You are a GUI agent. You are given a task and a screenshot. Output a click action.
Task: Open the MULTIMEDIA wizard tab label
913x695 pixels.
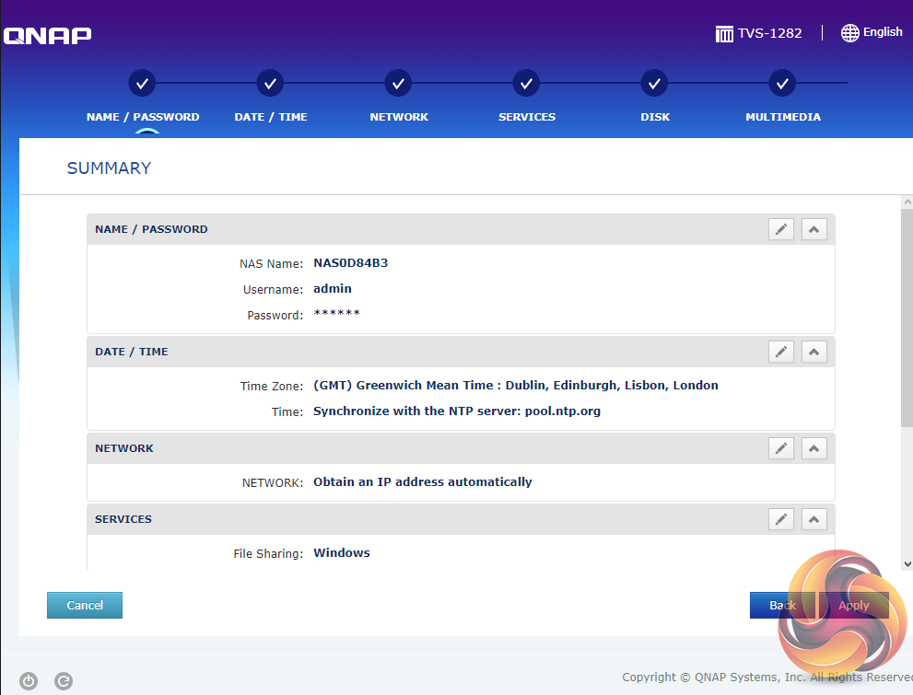tap(783, 117)
